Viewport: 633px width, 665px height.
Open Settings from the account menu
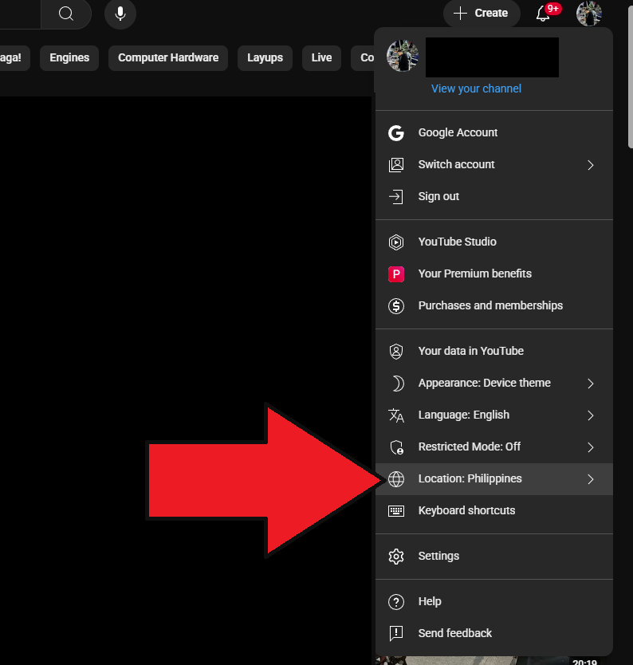pyautogui.click(x=494, y=556)
